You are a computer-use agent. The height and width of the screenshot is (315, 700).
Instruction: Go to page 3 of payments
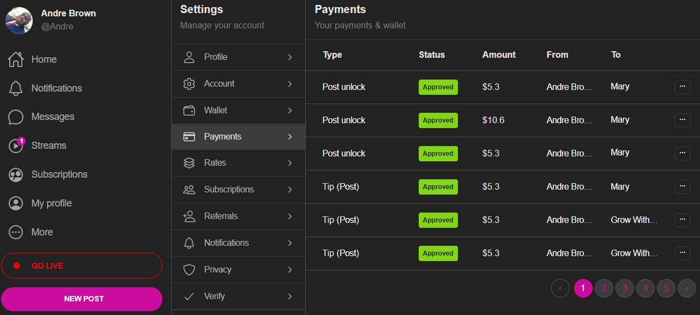(624, 288)
